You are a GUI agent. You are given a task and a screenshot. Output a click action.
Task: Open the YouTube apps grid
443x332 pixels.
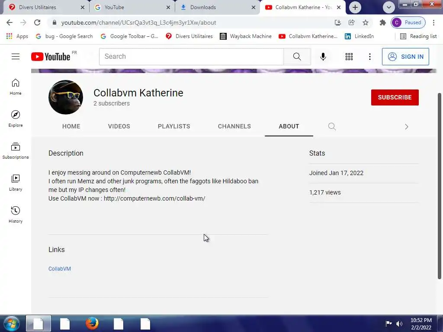click(x=349, y=57)
